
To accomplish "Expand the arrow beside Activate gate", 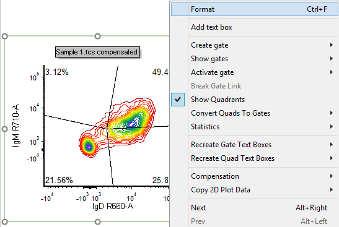I will pyautogui.click(x=331, y=72).
